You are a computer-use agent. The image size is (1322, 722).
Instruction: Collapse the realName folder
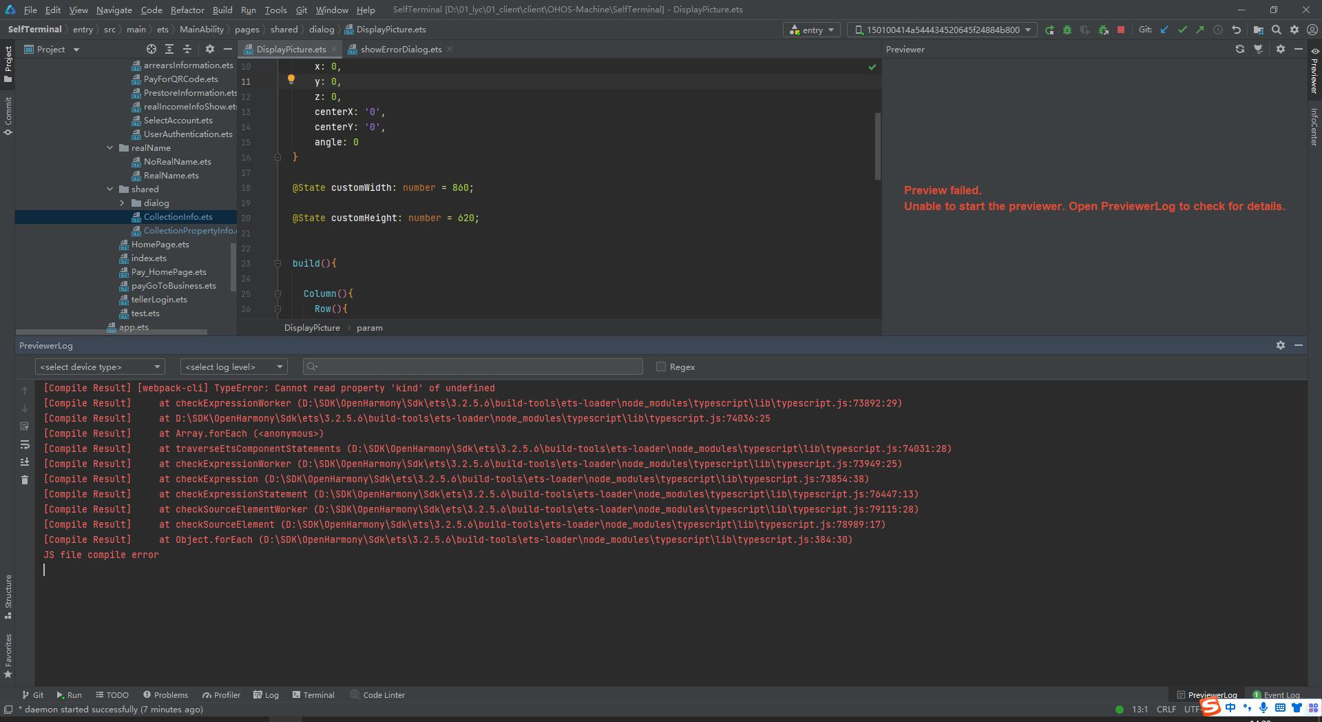(x=110, y=147)
